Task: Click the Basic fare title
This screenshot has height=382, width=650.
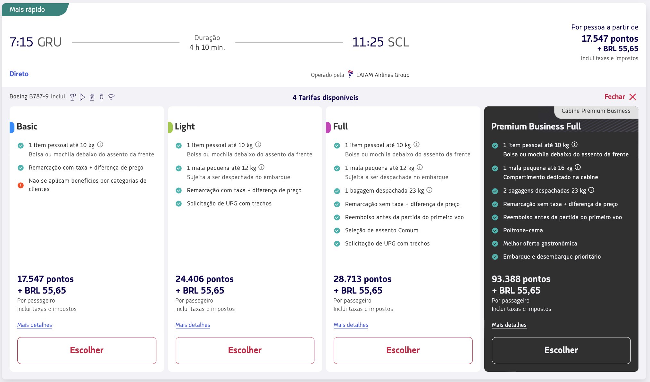Action: [27, 127]
